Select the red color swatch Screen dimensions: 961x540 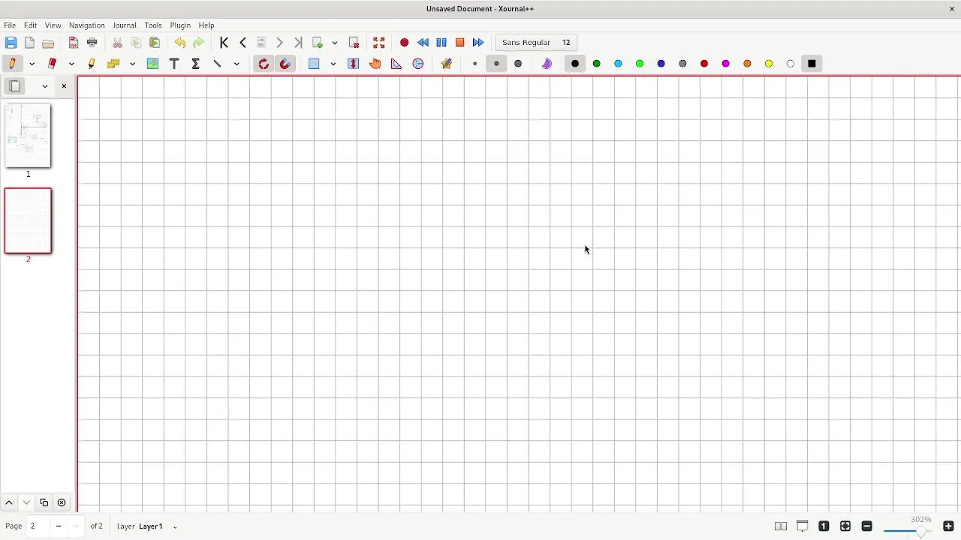pyautogui.click(x=704, y=64)
